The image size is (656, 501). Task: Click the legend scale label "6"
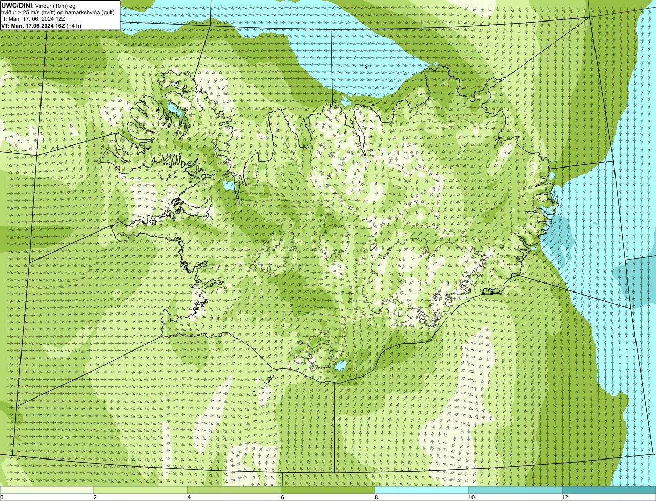point(282,497)
